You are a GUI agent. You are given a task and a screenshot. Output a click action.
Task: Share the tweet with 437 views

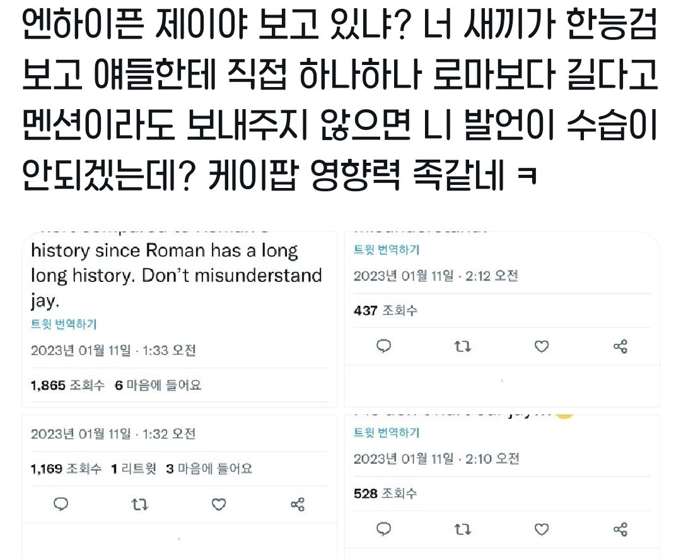620,346
